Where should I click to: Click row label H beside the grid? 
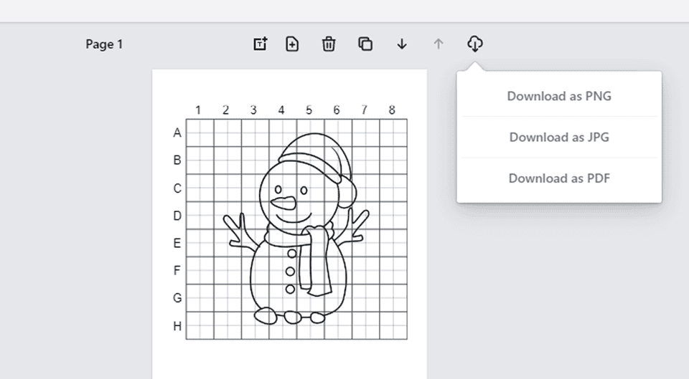pos(177,326)
